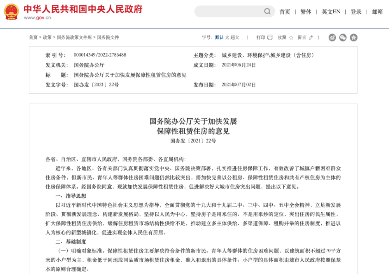The height and width of the screenshot is (274, 389).
Task: Click the site title 中华人民共和国中央人民政府
Action: click(x=83, y=9)
